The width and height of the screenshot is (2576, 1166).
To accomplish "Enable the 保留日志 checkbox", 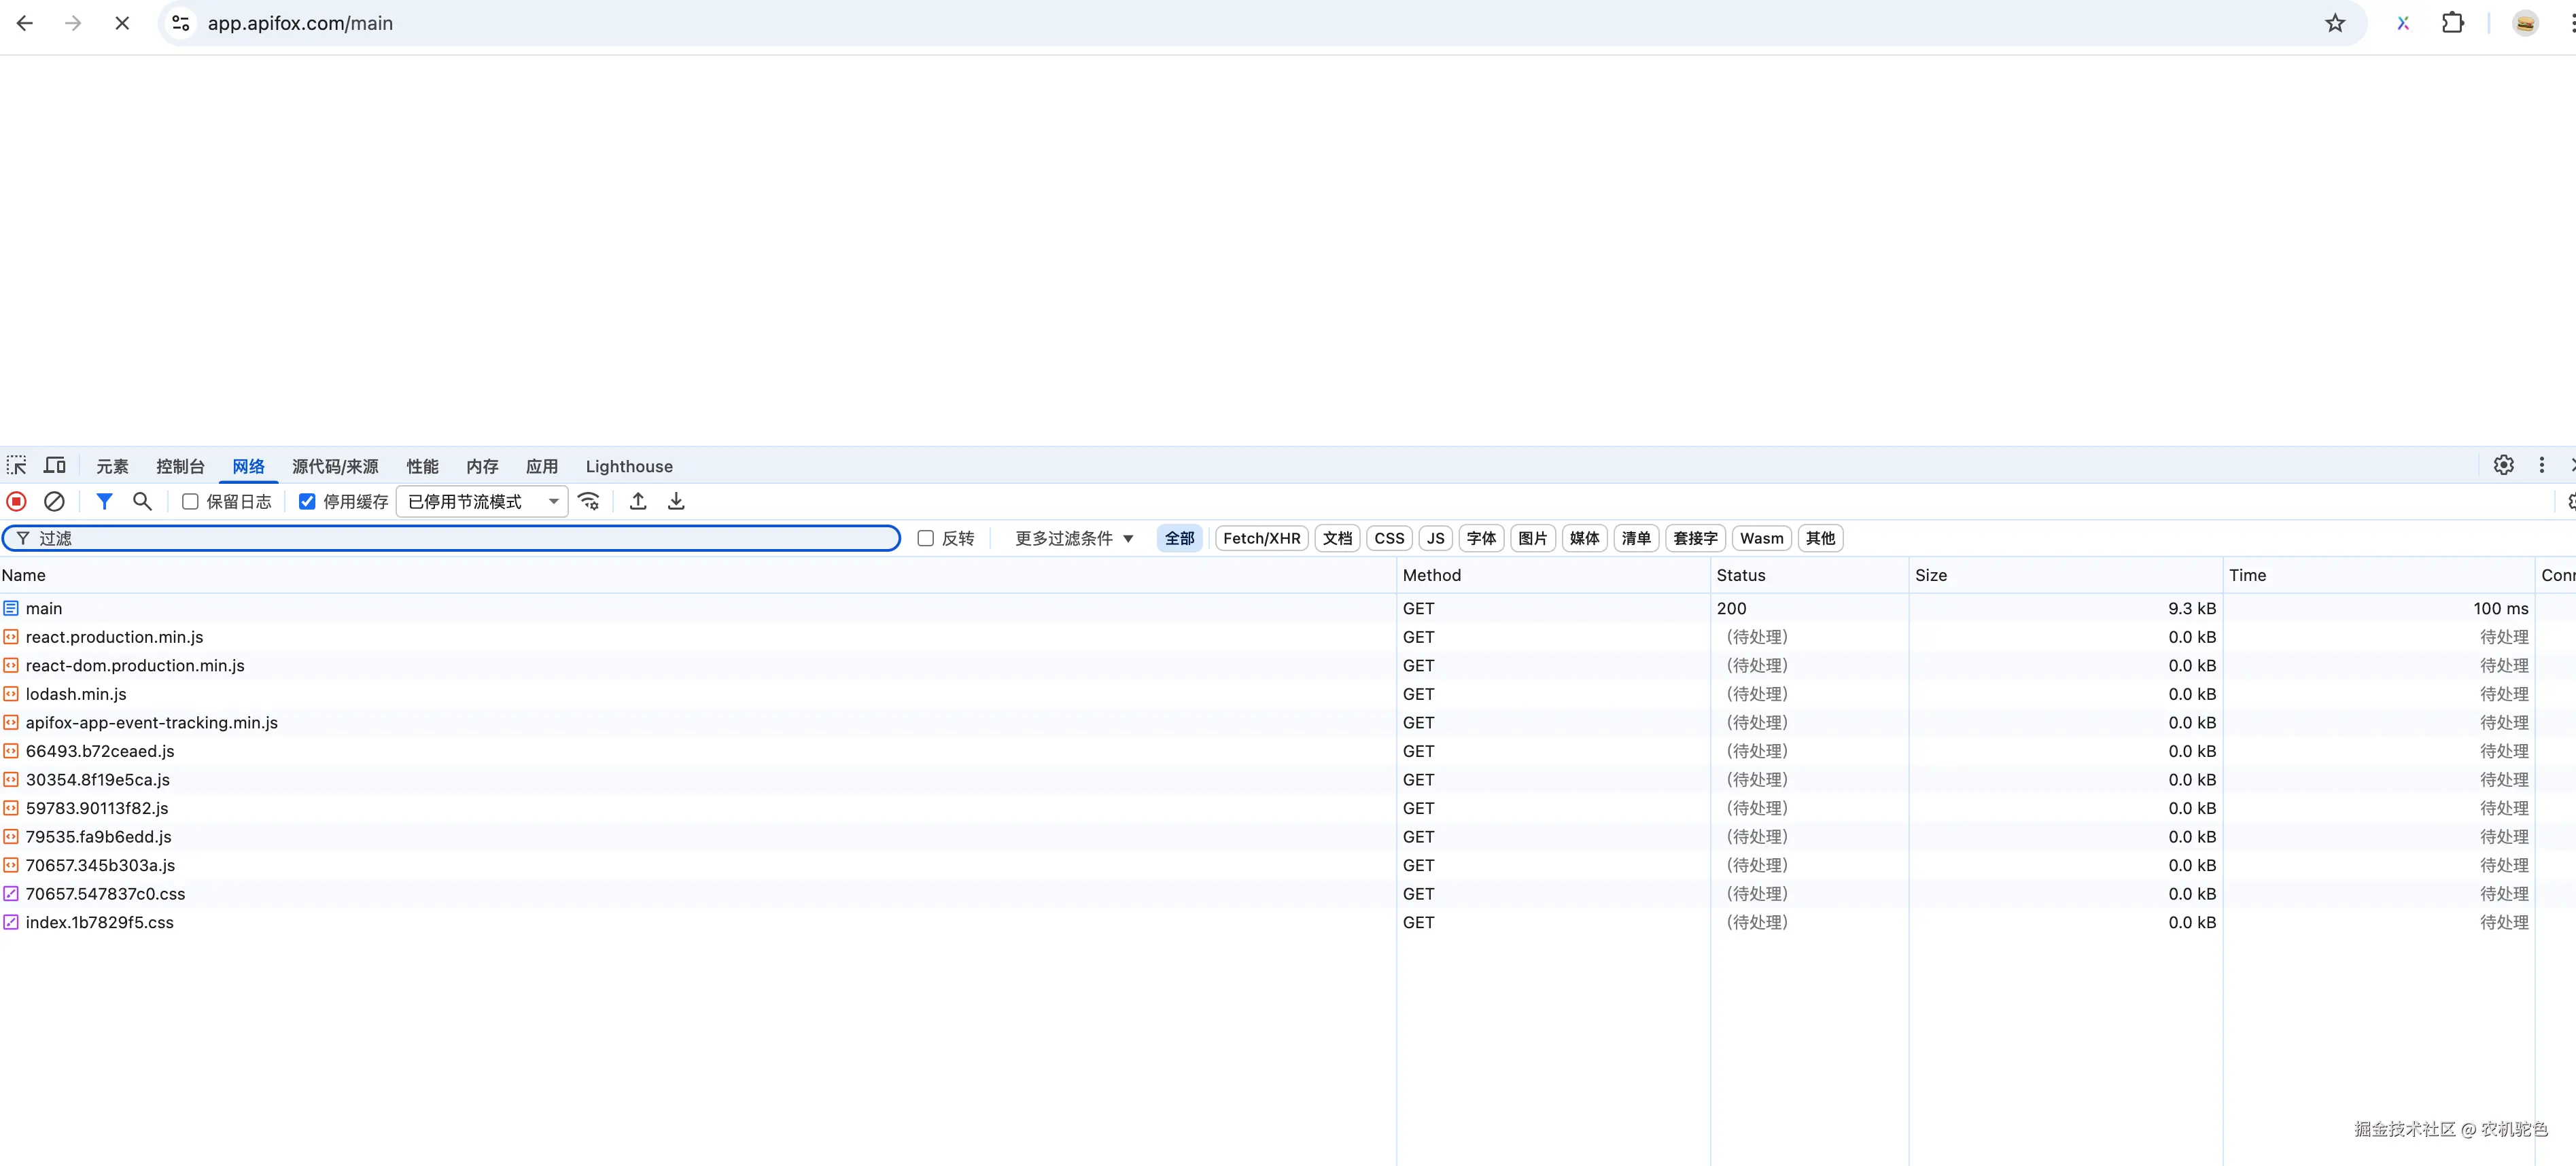I will 190,501.
